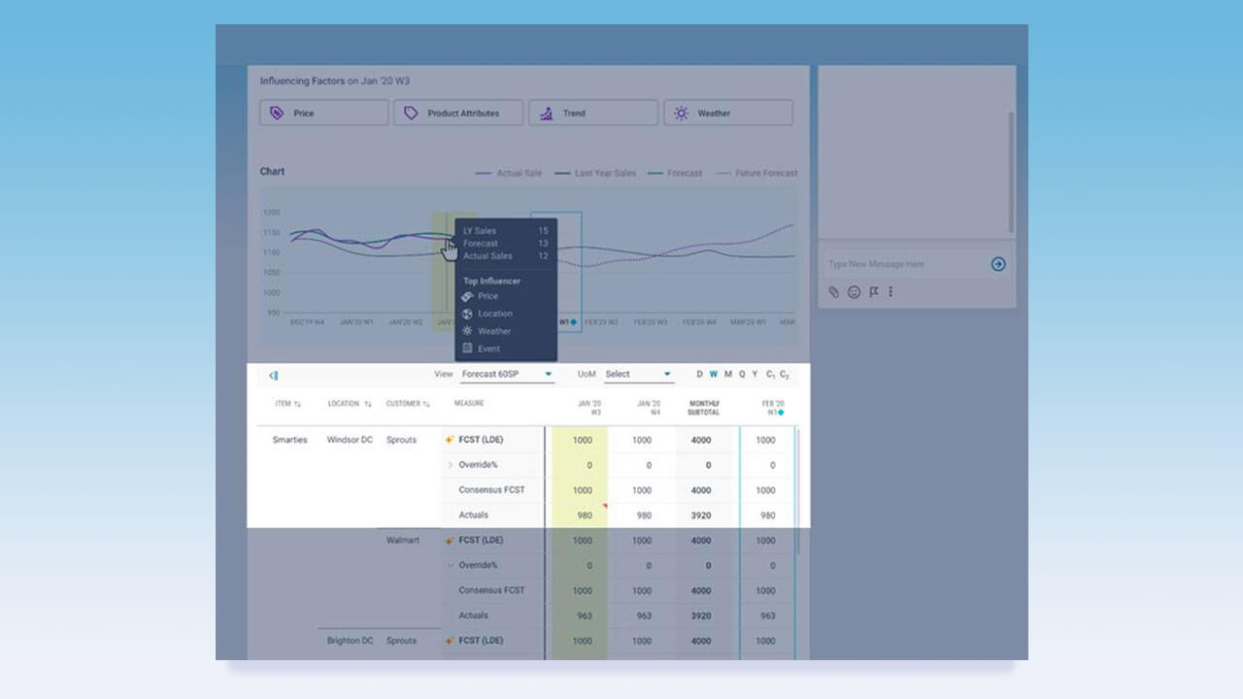Screen dimensions: 1243x699
Task: Select Q quarterly time granularity
Action: [742, 374]
